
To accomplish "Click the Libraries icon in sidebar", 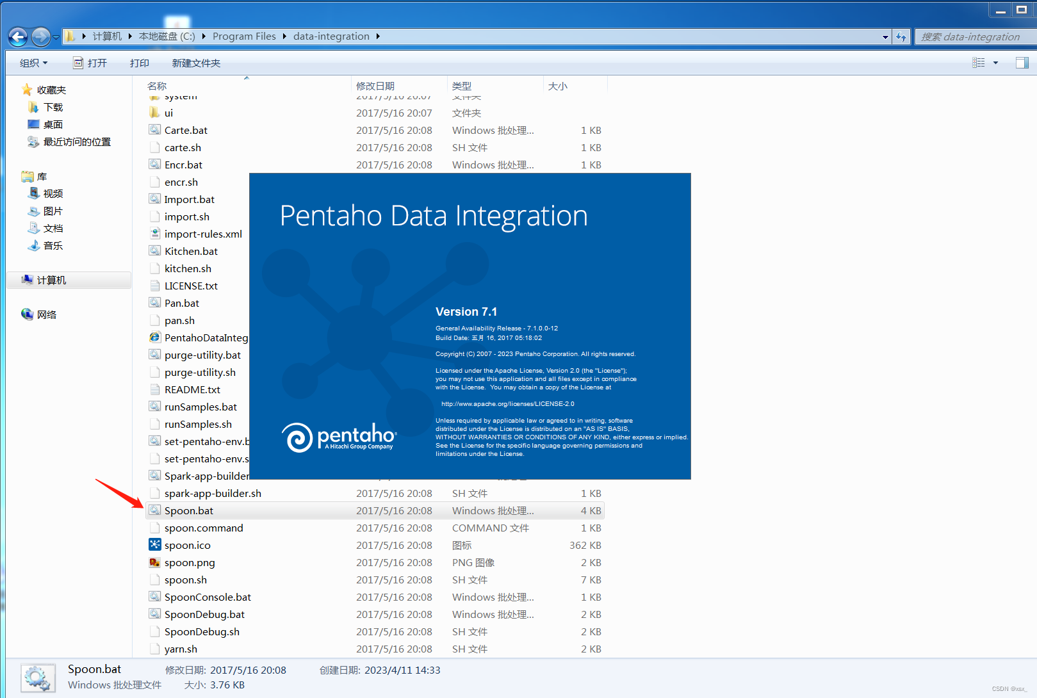I will (27, 176).
